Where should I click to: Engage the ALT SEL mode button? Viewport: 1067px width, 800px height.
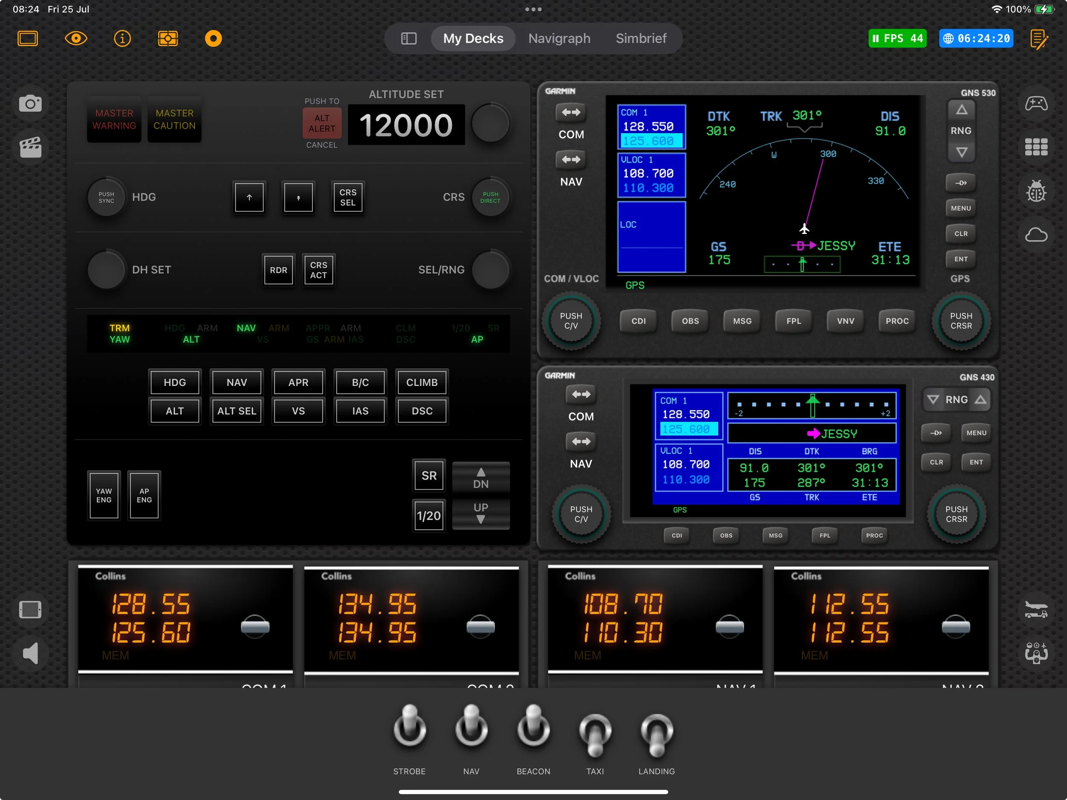tap(236, 411)
